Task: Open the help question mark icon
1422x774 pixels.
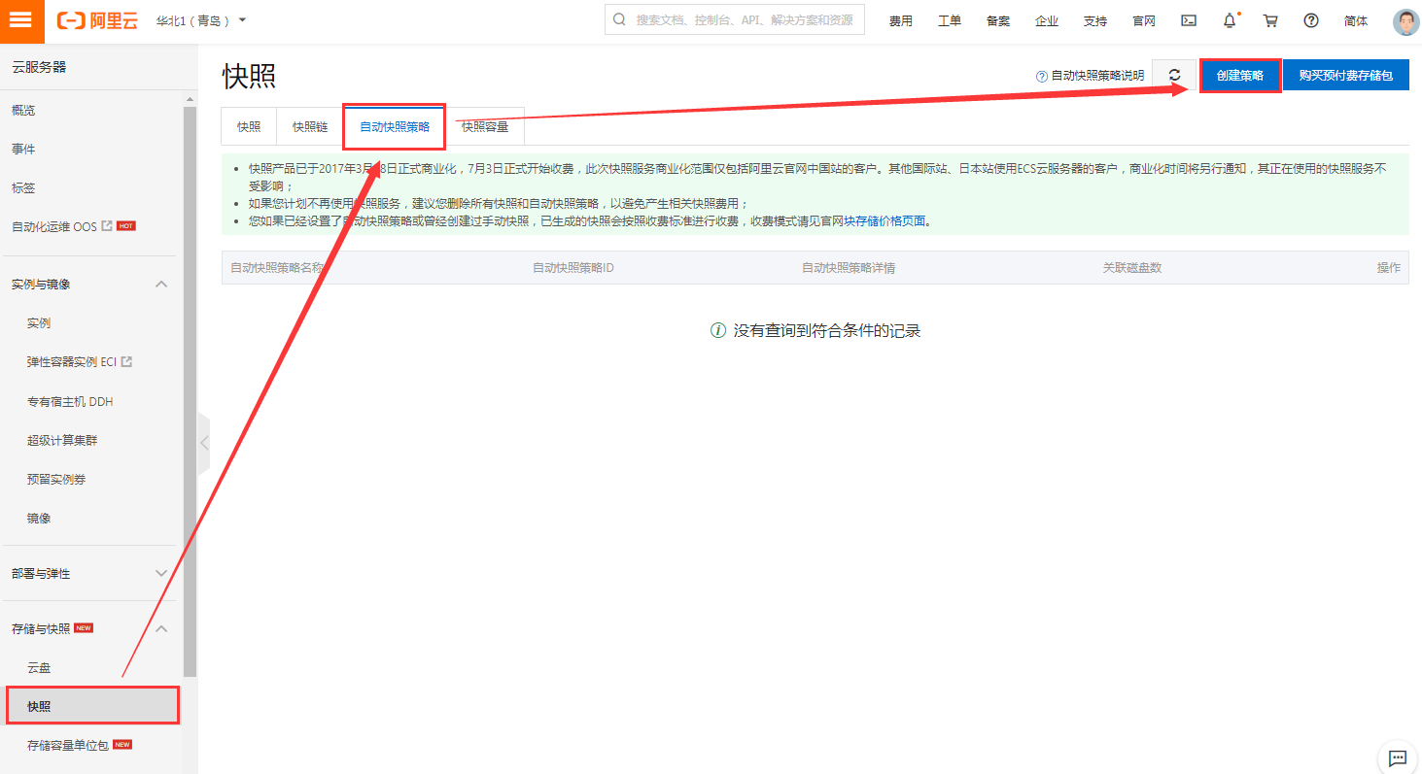Action: click(x=1311, y=21)
